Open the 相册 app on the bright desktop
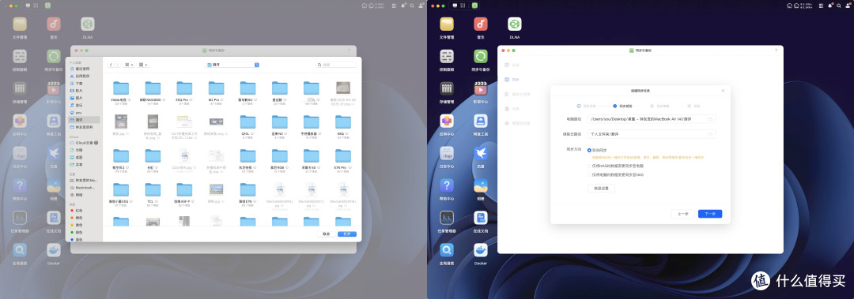 click(481, 185)
